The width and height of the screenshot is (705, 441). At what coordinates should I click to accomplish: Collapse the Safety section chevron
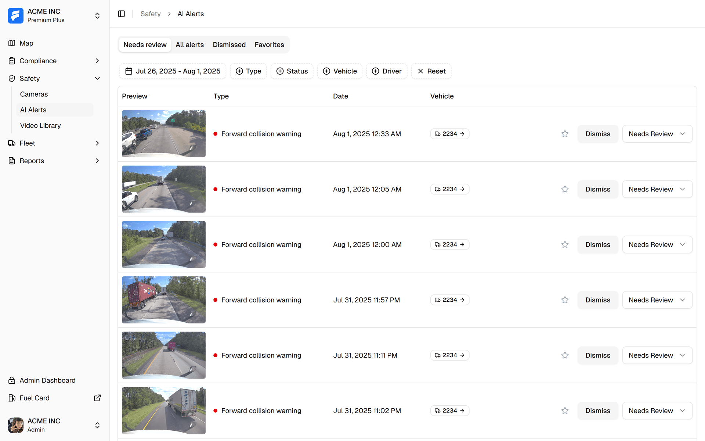coord(97,79)
